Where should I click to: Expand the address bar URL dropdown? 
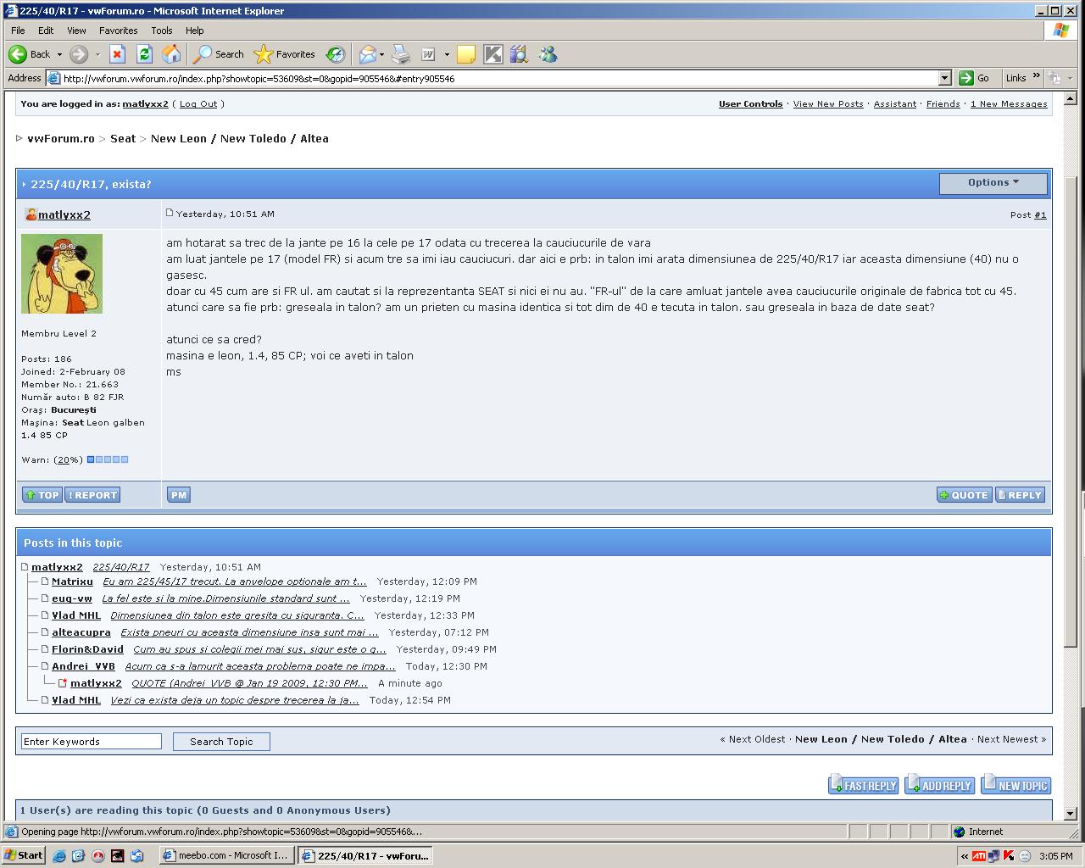coord(944,78)
